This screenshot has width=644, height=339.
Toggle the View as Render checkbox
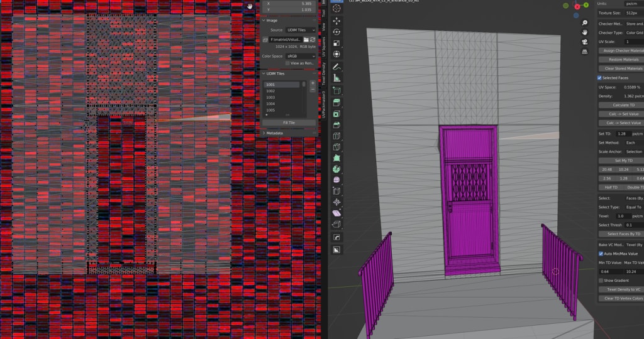point(287,63)
